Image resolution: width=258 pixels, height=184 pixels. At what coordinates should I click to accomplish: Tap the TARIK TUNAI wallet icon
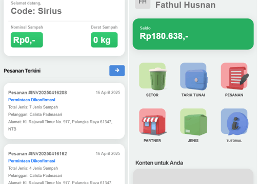[193, 76]
